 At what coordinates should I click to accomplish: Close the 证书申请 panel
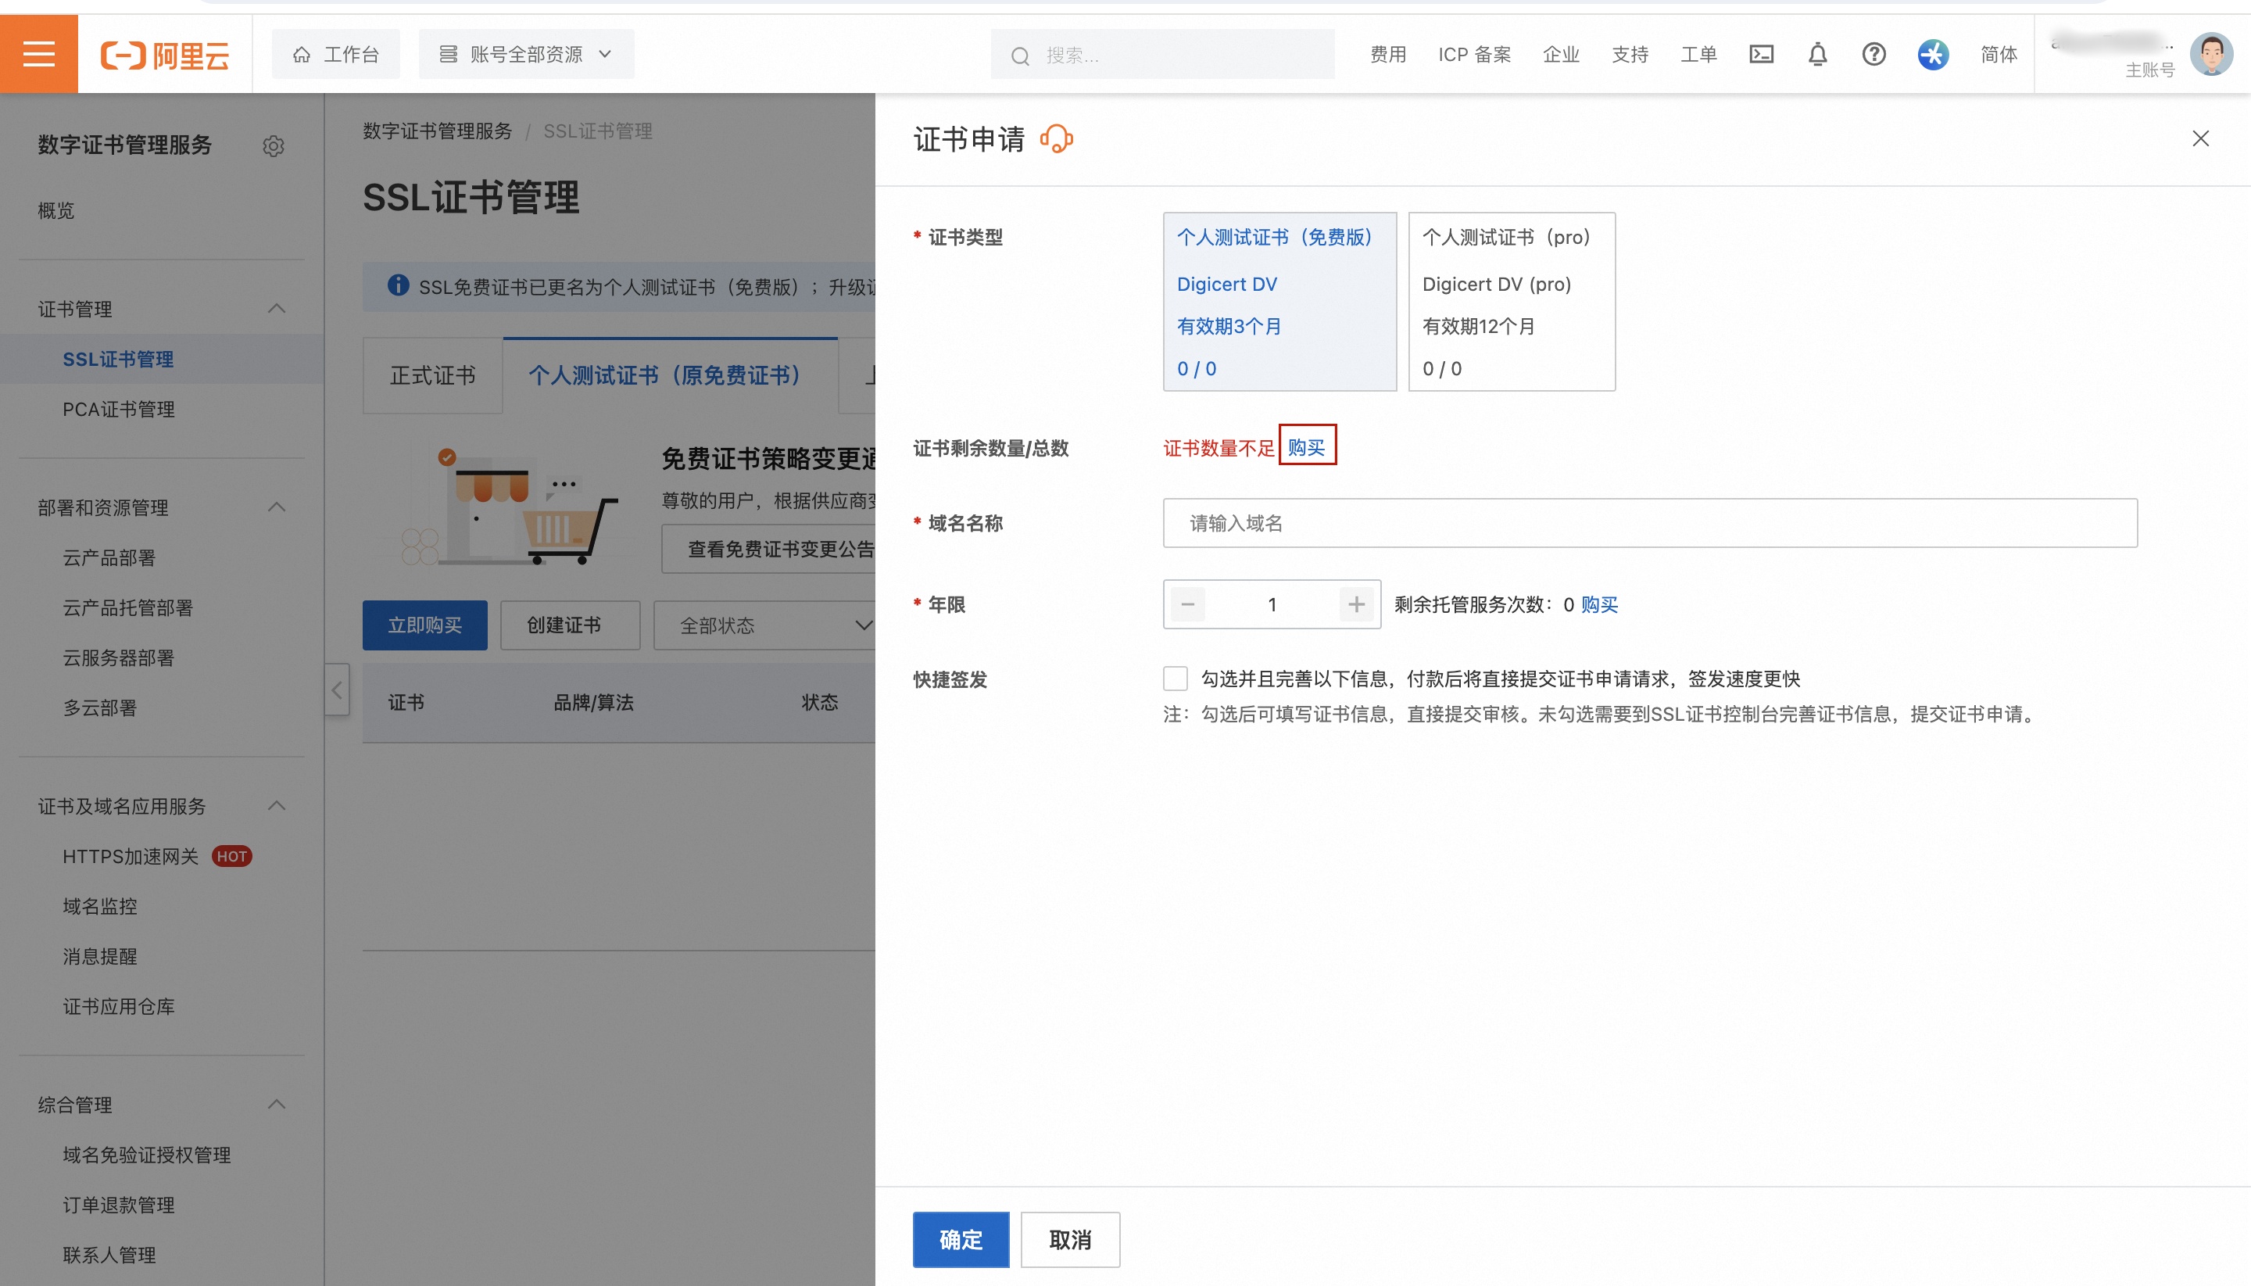2201,138
